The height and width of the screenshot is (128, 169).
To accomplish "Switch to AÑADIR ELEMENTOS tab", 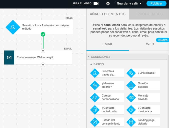I will [108, 14].
